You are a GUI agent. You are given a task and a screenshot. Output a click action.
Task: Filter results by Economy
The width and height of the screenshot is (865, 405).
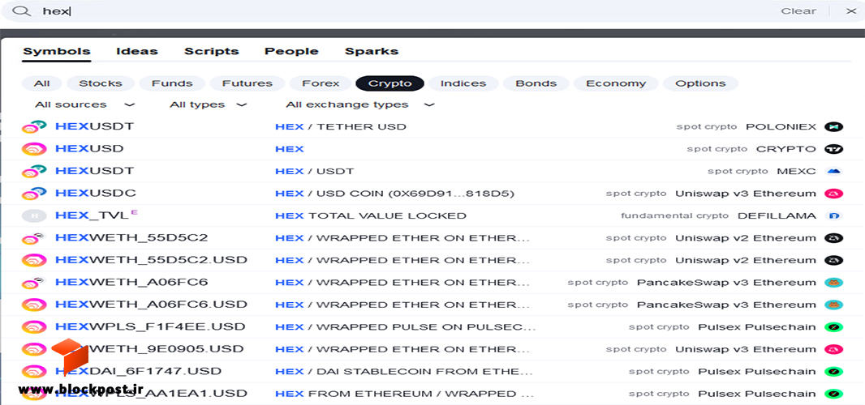coord(616,83)
